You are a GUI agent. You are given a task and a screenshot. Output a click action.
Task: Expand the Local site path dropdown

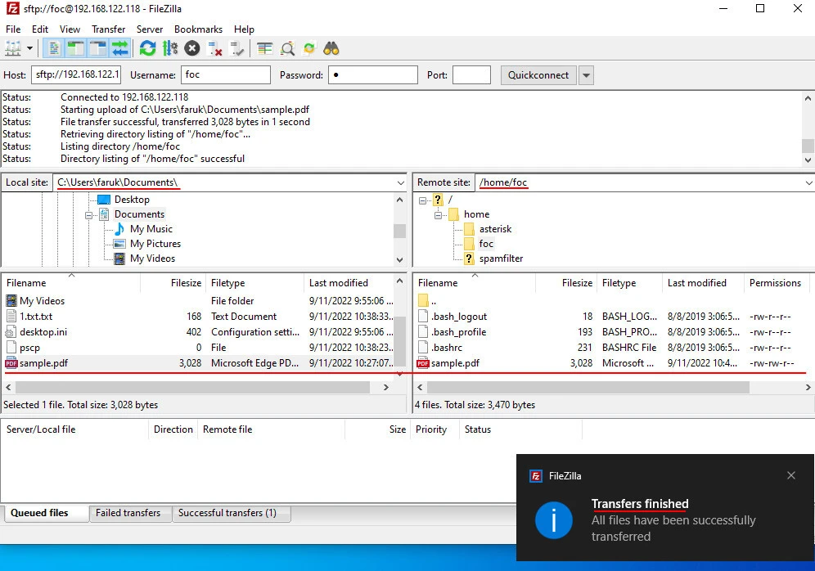[400, 182]
